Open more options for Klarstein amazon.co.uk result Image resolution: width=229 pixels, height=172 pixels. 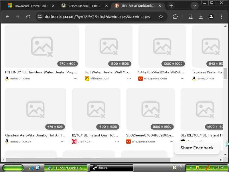pos(63,141)
